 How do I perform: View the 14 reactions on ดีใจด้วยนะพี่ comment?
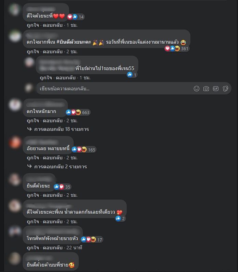pos(76,17)
